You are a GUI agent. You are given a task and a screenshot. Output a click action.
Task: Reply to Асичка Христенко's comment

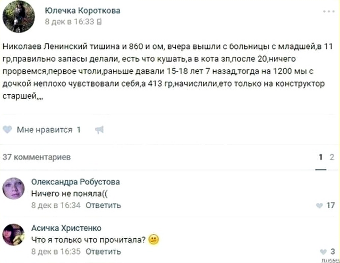pos(103,251)
